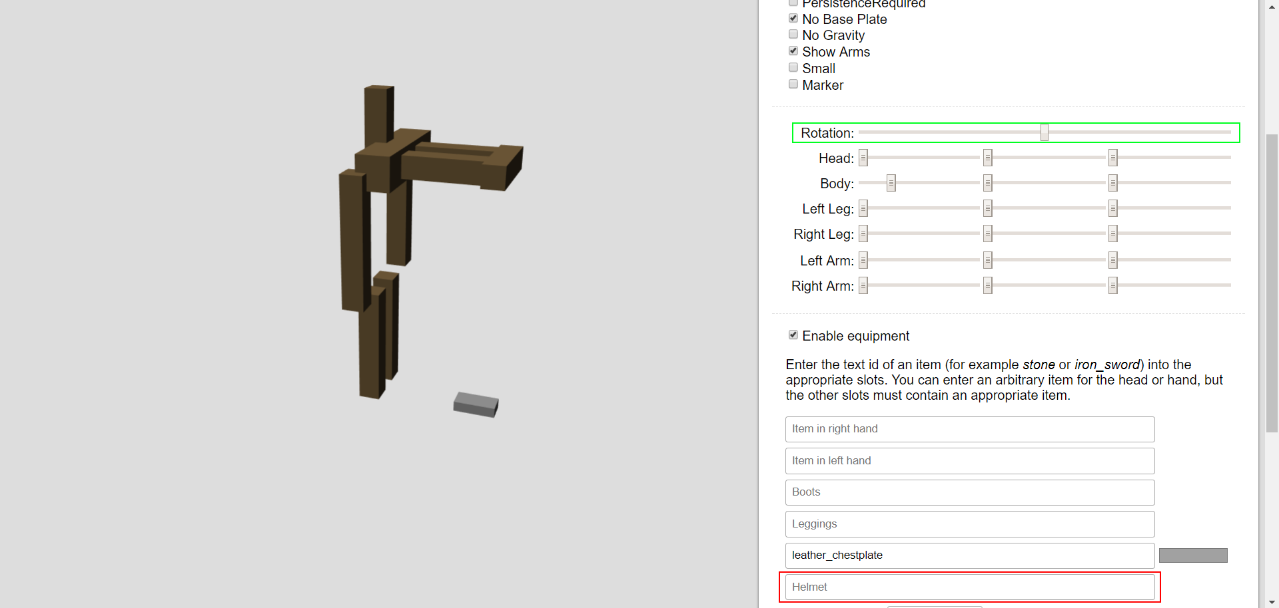Focus the Leggings input field
Image resolution: width=1279 pixels, height=608 pixels.
tap(969, 524)
